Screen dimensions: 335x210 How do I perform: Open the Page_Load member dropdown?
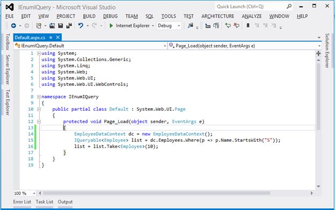pos(319,46)
